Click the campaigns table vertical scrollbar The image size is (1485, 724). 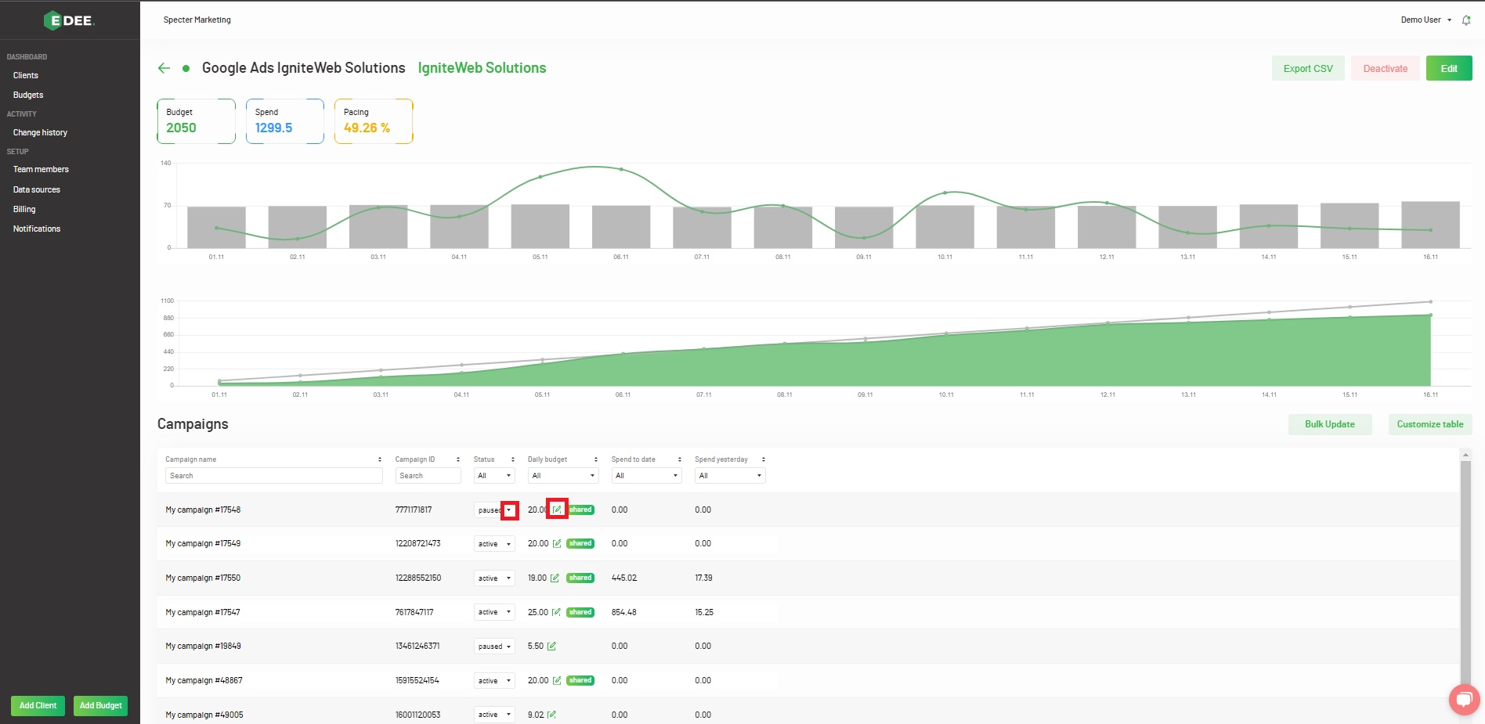click(x=1465, y=575)
